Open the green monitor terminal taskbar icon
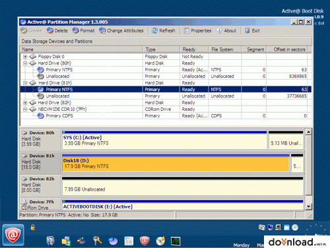 click(176, 241)
